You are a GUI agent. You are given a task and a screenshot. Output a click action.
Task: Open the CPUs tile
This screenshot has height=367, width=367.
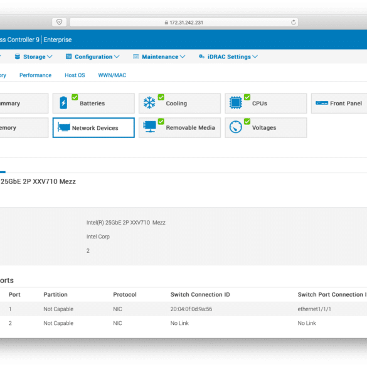click(266, 104)
